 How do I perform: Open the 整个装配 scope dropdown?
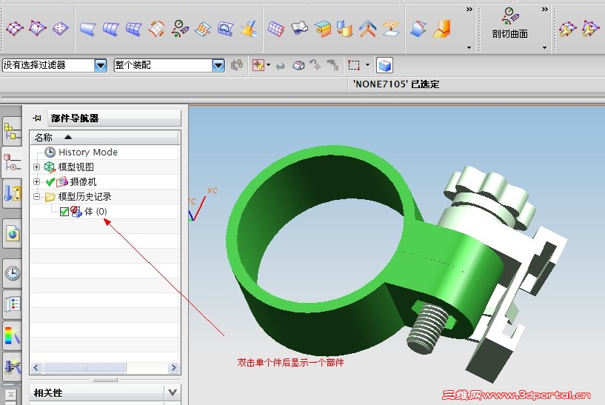coord(218,65)
